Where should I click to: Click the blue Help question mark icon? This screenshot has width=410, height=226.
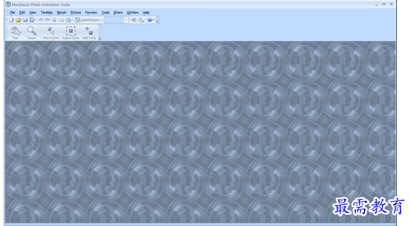tap(150, 20)
